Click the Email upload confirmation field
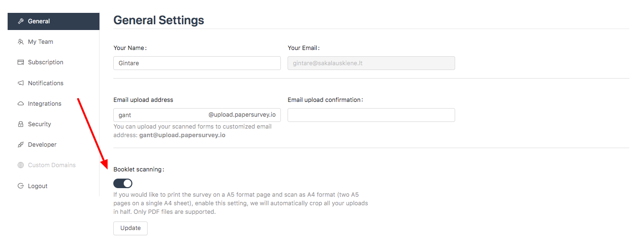 [x=371, y=115]
